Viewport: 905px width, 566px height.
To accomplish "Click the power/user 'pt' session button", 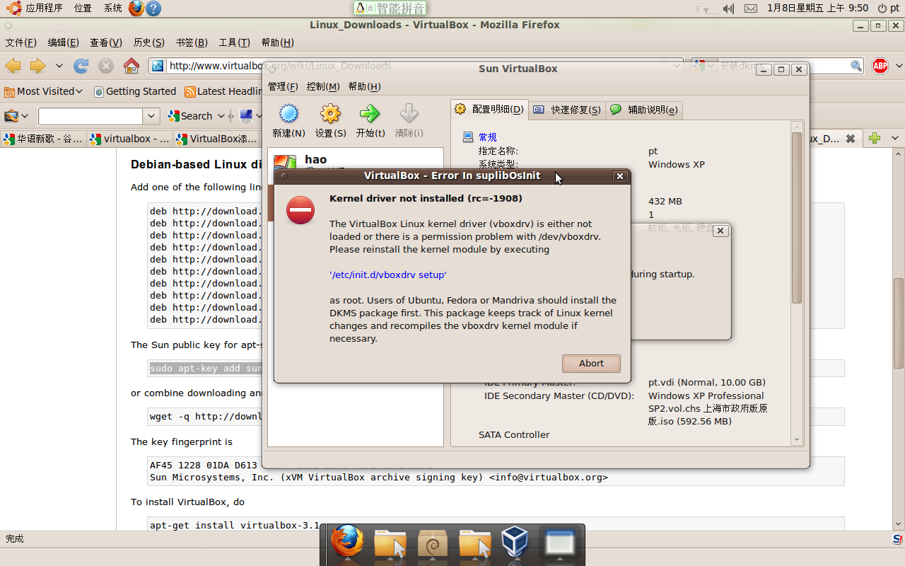I will click(889, 8).
